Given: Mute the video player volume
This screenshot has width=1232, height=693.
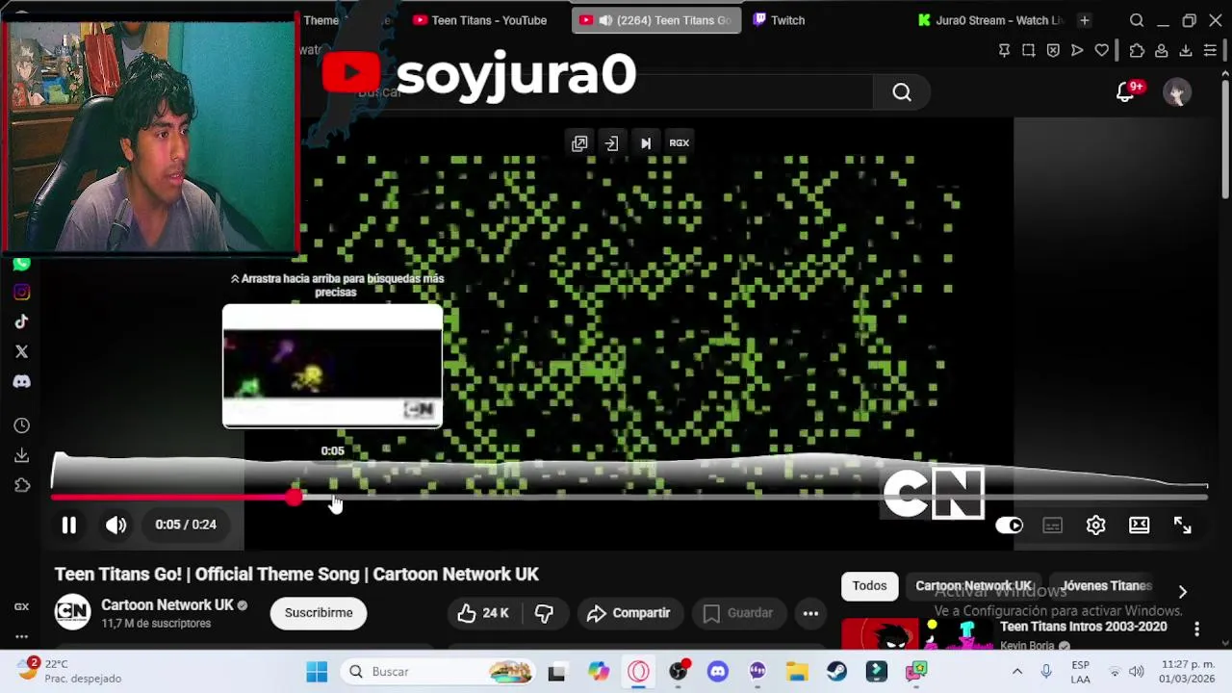Looking at the screenshot, I should tap(116, 525).
